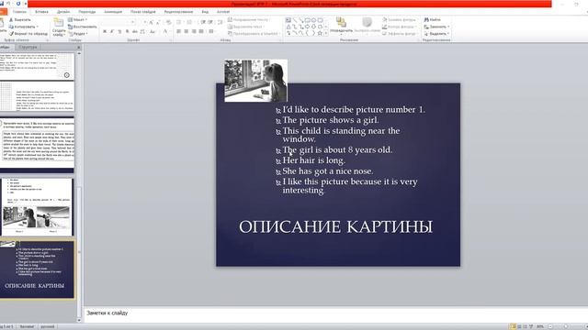The image size is (588, 330).
Task: Center the text
Action: [x=187, y=32]
